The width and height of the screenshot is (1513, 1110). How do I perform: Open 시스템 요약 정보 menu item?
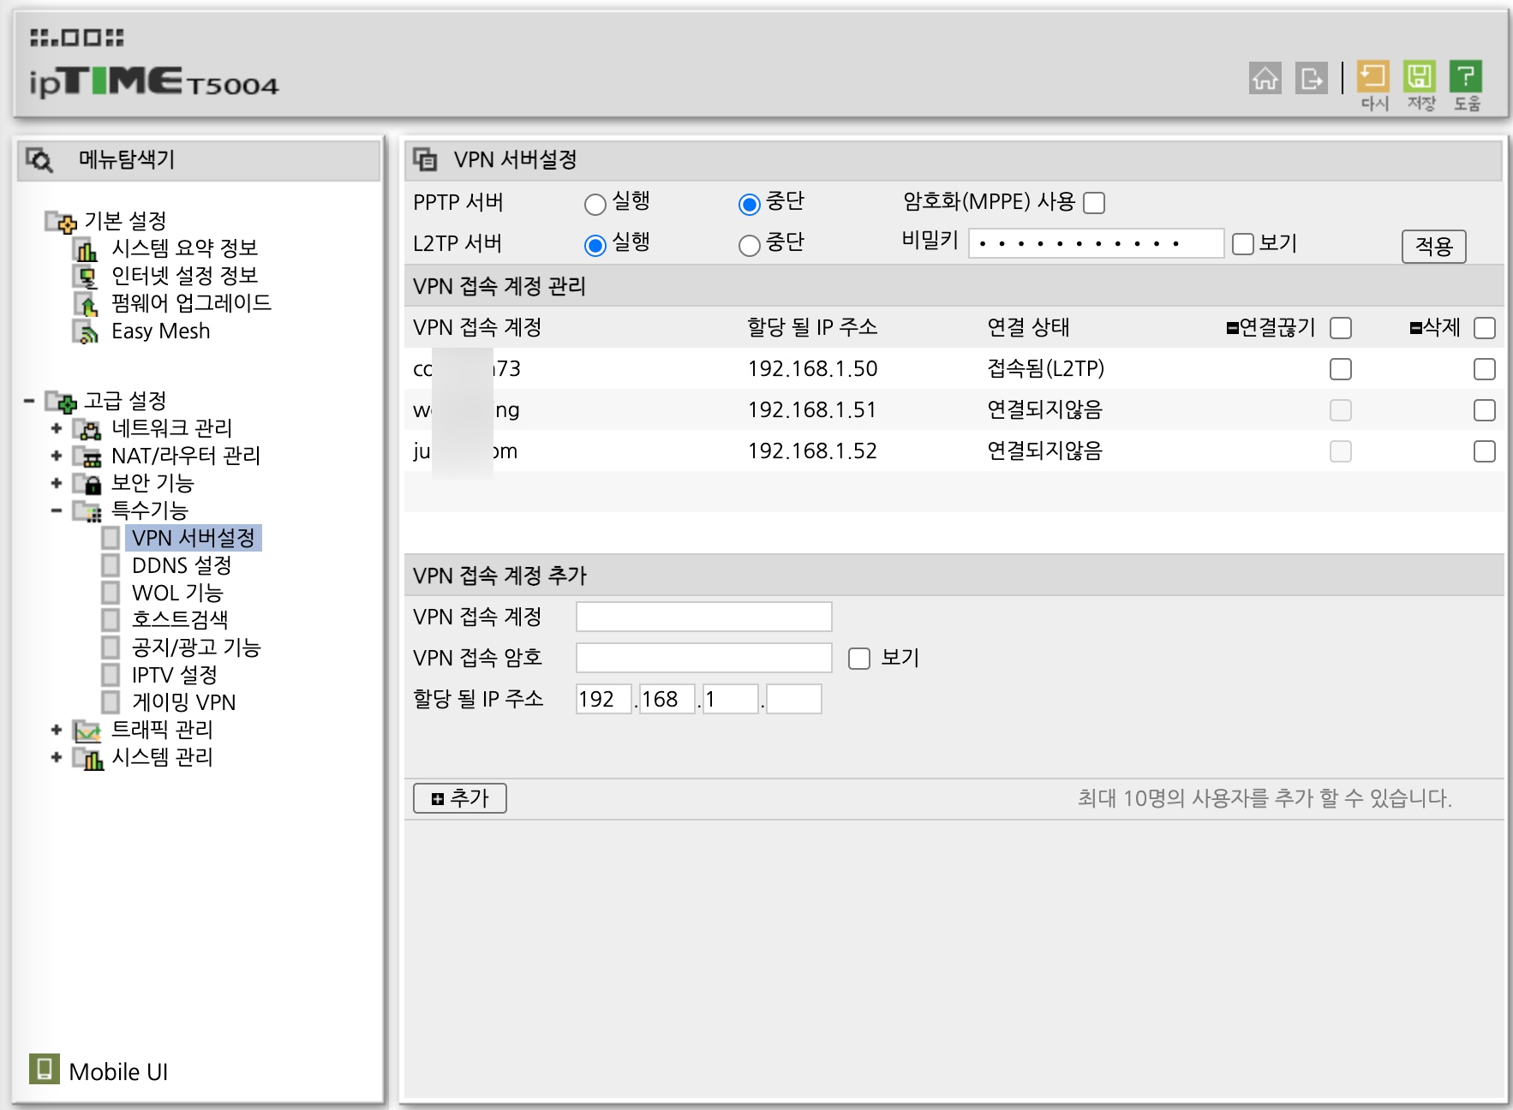click(x=185, y=248)
